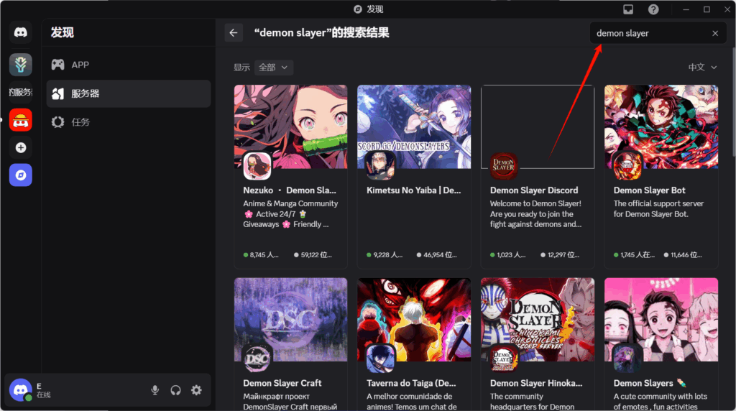Viewport: 736px width, 411px height.
Task: Open the 全部 display filter dropdown
Action: click(274, 68)
